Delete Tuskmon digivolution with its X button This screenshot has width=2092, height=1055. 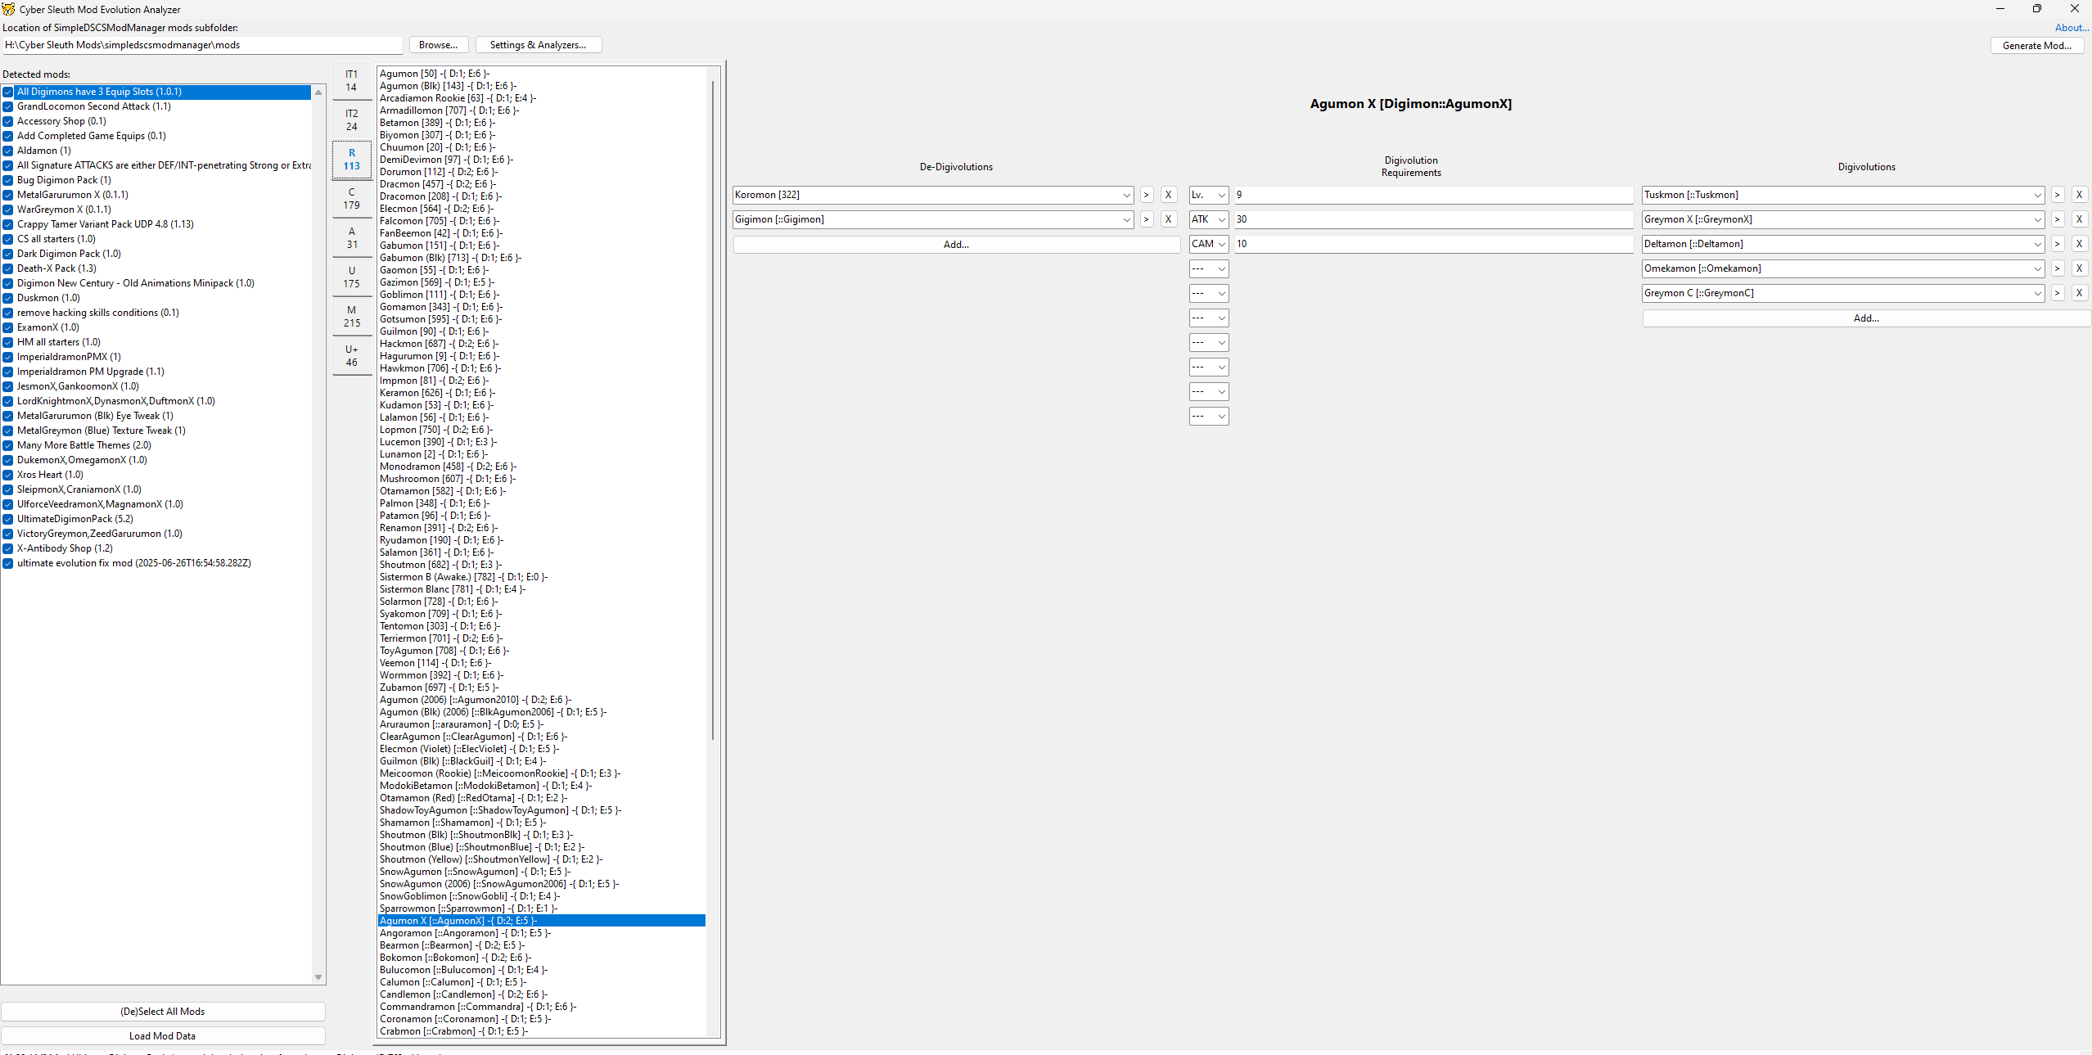click(2079, 195)
